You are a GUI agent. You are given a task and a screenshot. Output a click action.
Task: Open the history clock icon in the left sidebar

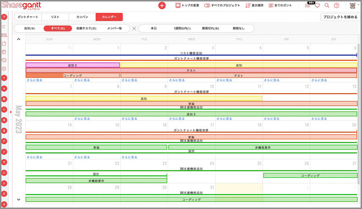tap(4, 60)
